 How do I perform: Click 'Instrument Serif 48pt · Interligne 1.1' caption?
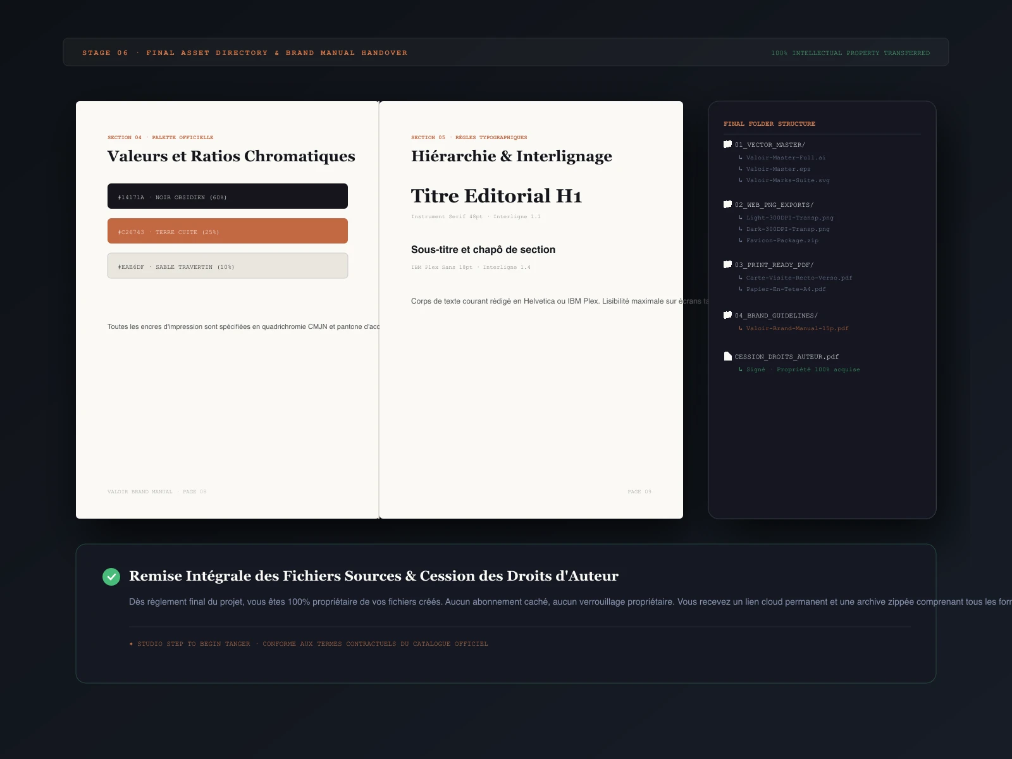click(476, 216)
